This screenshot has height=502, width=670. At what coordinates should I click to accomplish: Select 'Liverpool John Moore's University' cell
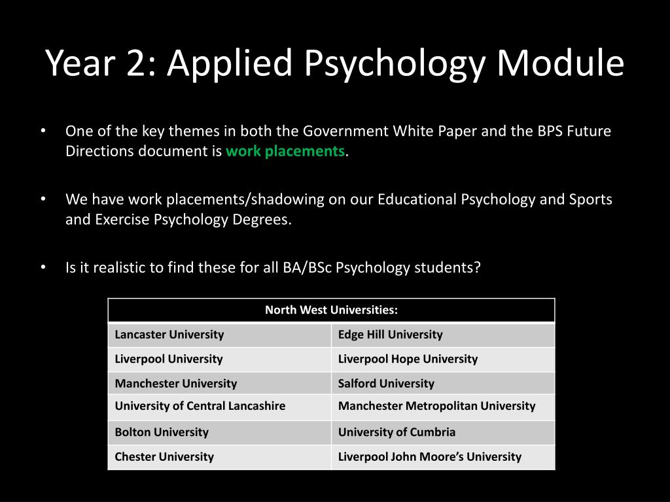pos(443,457)
